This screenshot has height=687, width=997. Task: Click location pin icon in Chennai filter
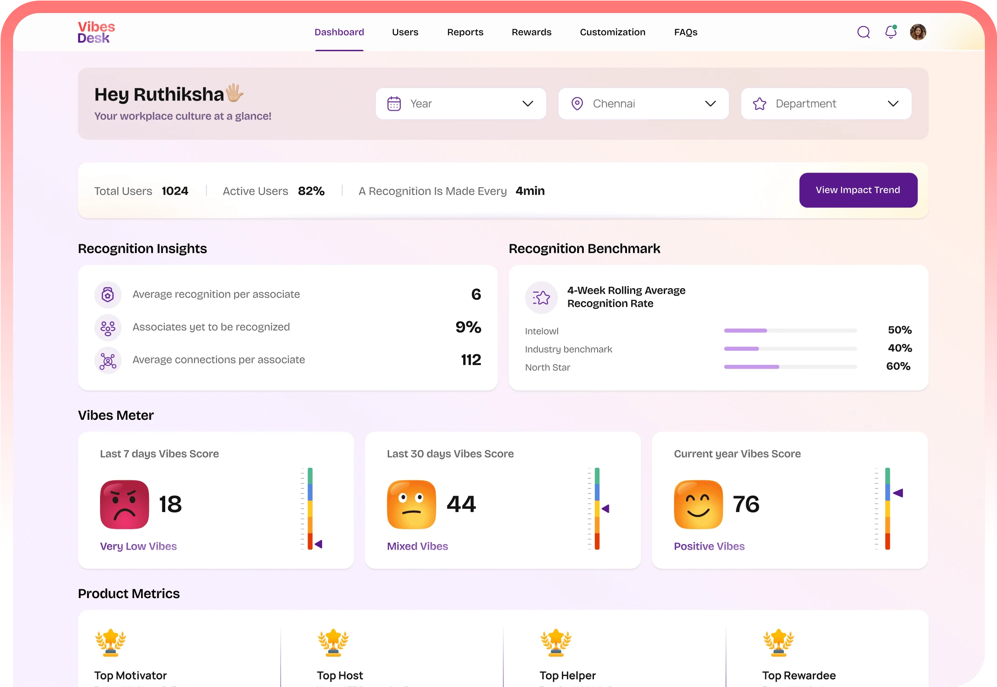[577, 103]
